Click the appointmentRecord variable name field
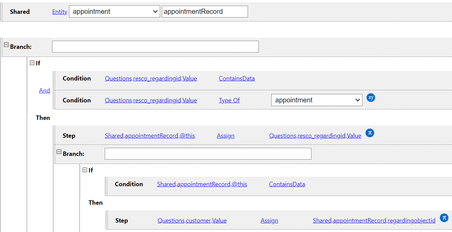The image size is (452, 232). pos(204,12)
